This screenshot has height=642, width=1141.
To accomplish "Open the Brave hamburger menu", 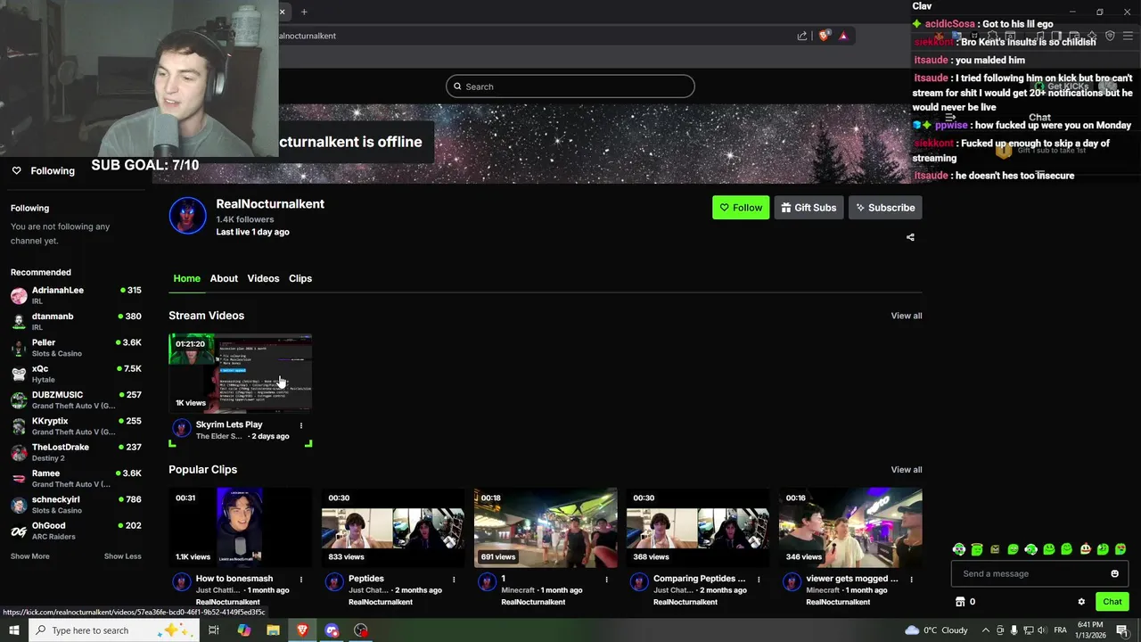I will tap(1128, 36).
